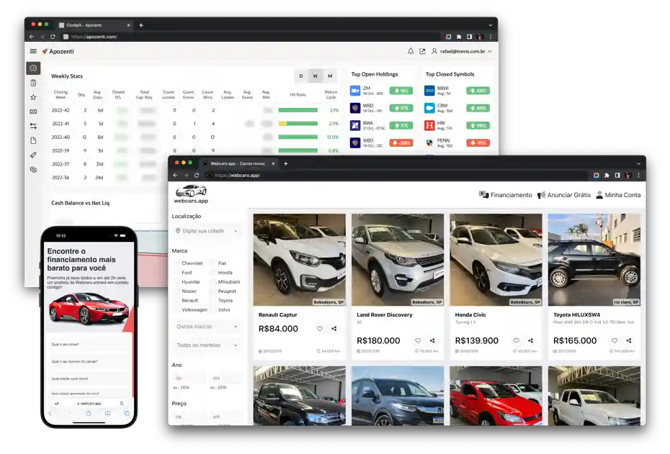Screen dimensions: 670x454
Task: Go back in the Apozenti browser window
Action: click(x=32, y=37)
